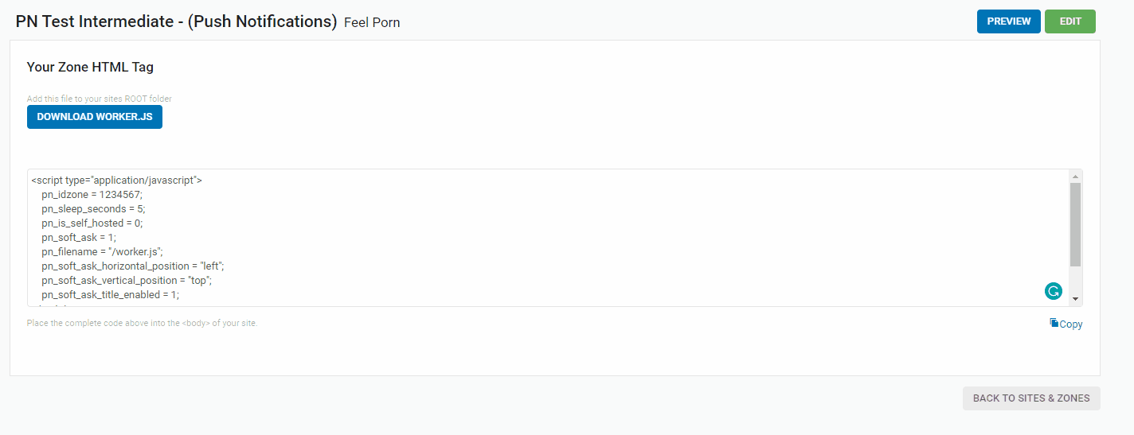Click the PN Test Intermediate page title
The image size is (1134, 435).
pyautogui.click(x=176, y=21)
